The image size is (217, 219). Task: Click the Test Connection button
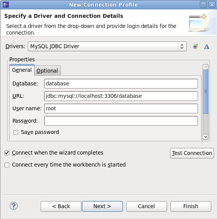pos(192,153)
